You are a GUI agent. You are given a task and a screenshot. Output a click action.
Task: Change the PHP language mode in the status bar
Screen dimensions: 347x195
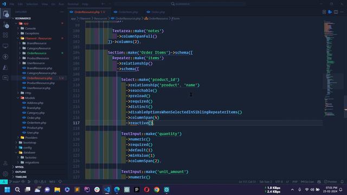(x=295, y=182)
